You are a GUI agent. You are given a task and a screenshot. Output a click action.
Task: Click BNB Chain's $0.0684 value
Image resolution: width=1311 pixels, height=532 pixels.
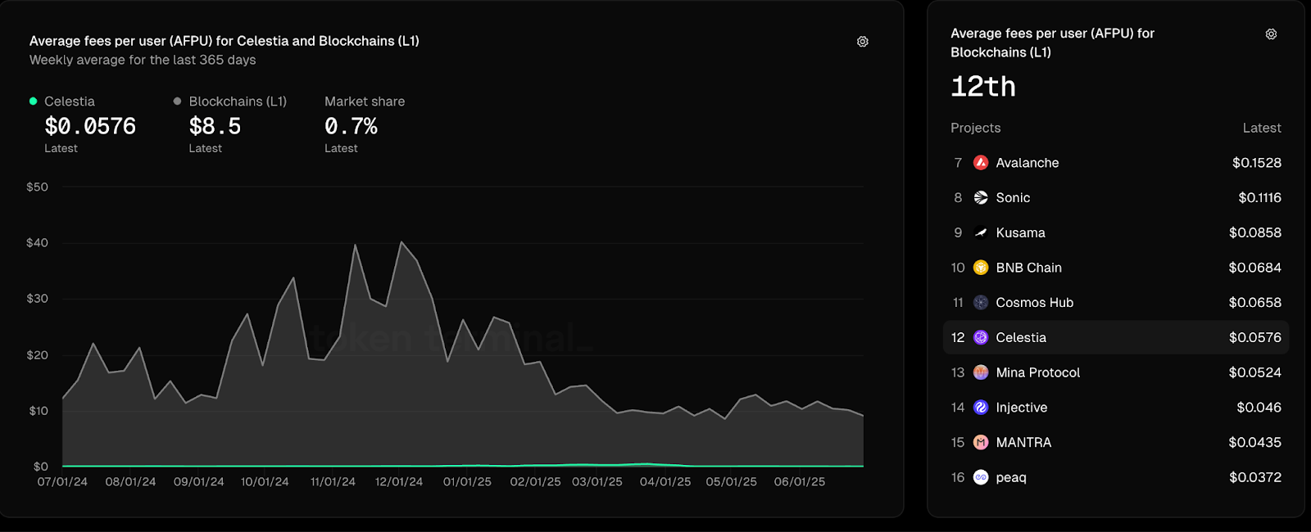(1255, 268)
